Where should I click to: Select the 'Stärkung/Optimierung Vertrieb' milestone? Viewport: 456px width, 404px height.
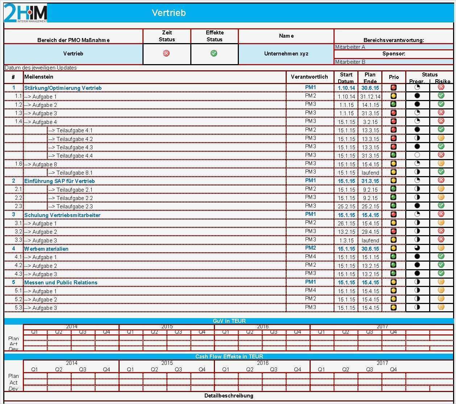click(63, 88)
